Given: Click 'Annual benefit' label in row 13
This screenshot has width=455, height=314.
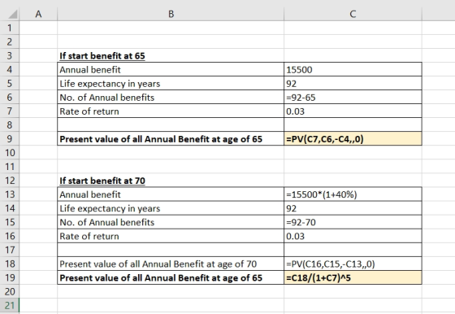Looking at the screenshot, I should [90, 194].
